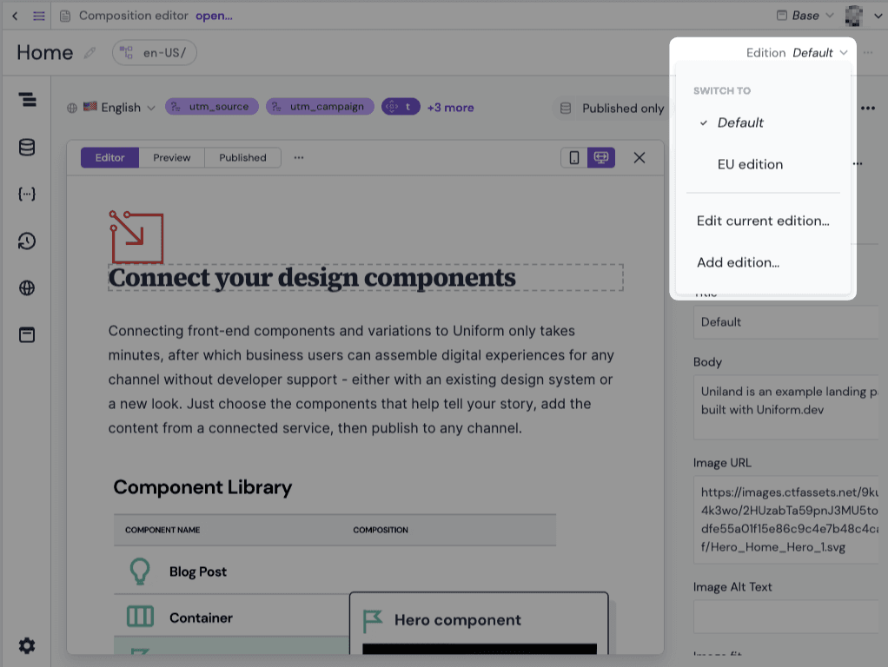
Task: Open the database icon in sidebar
Action: tap(27, 148)
